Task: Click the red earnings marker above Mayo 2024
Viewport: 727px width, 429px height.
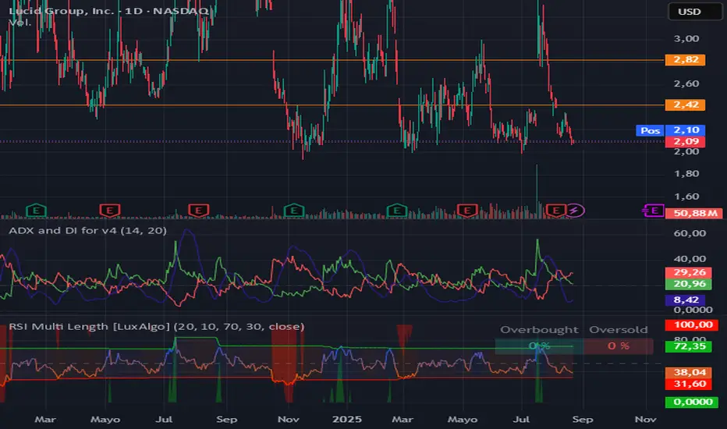Action: (x=110, y=211)
